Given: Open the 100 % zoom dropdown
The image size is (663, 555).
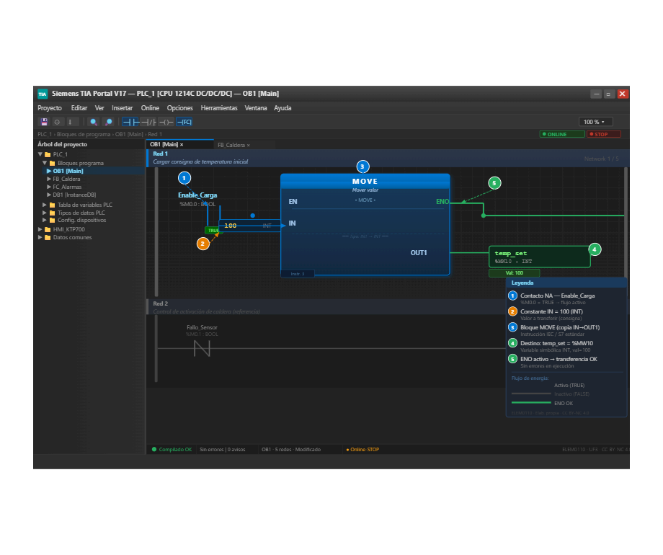Looking at the screenshot, I should click(x=595, y=122).
